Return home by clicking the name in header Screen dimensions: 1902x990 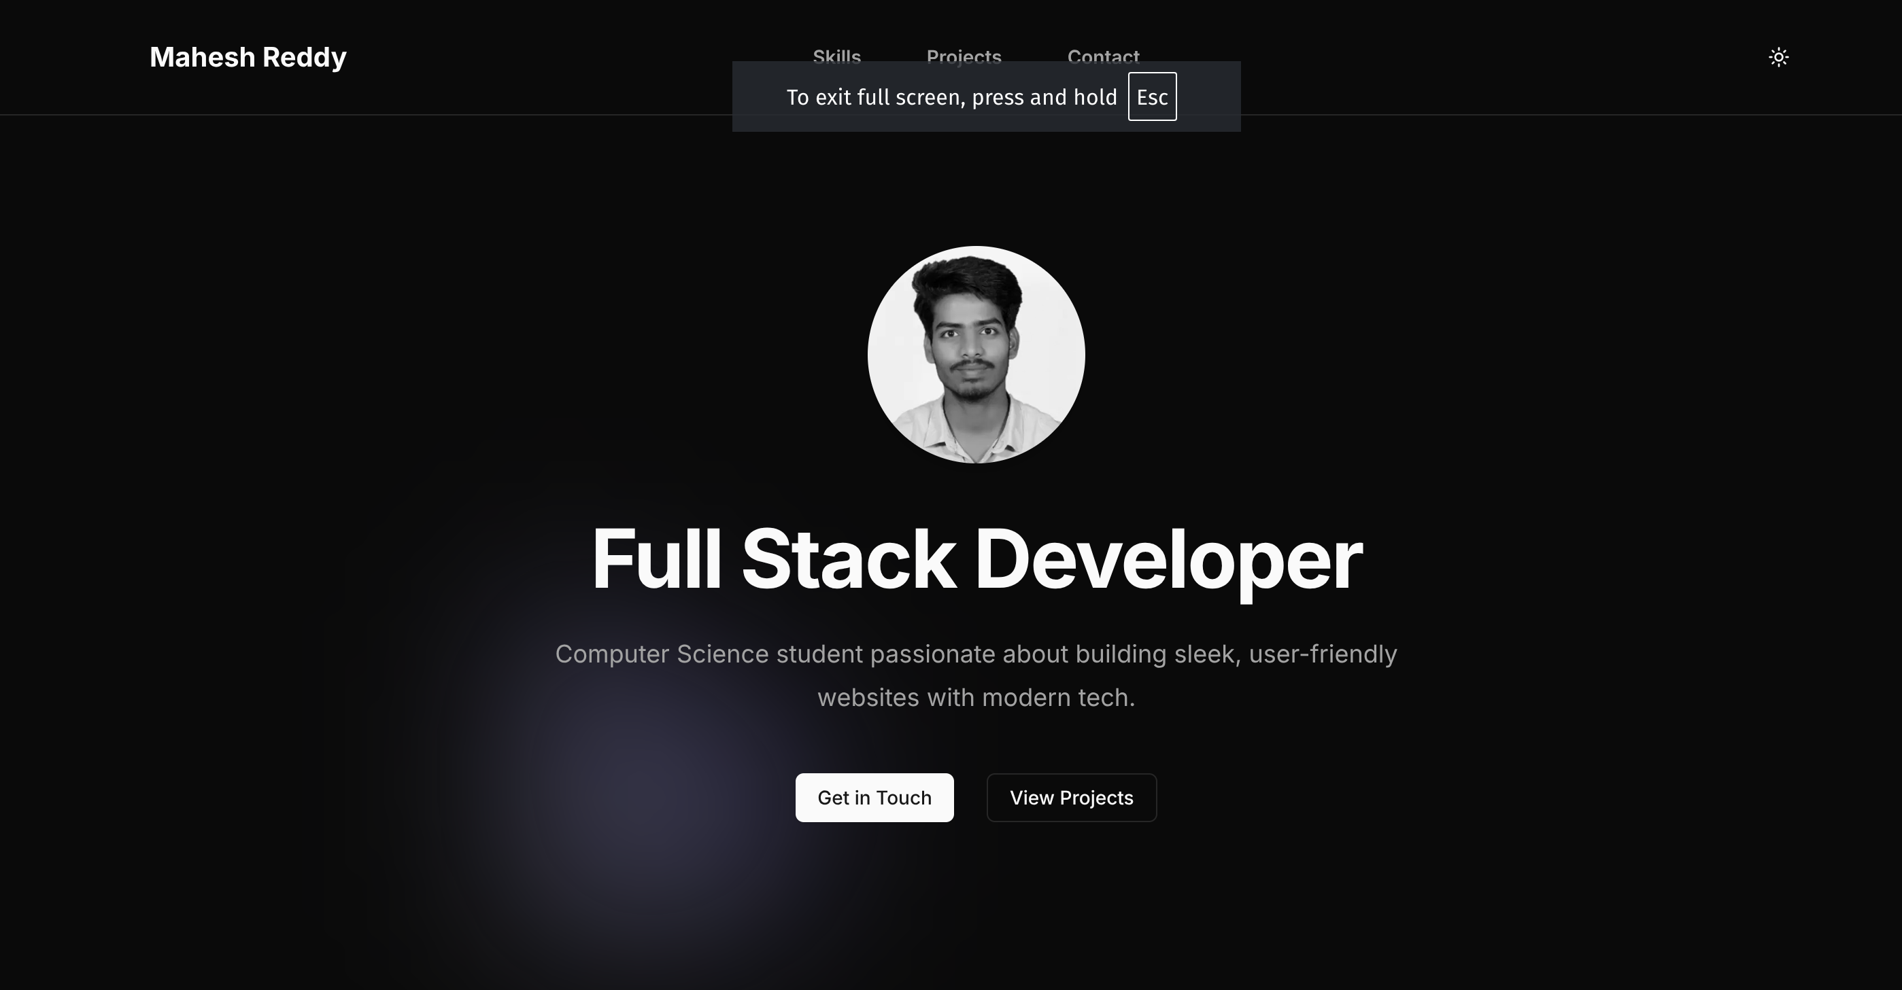click(248, 57)
